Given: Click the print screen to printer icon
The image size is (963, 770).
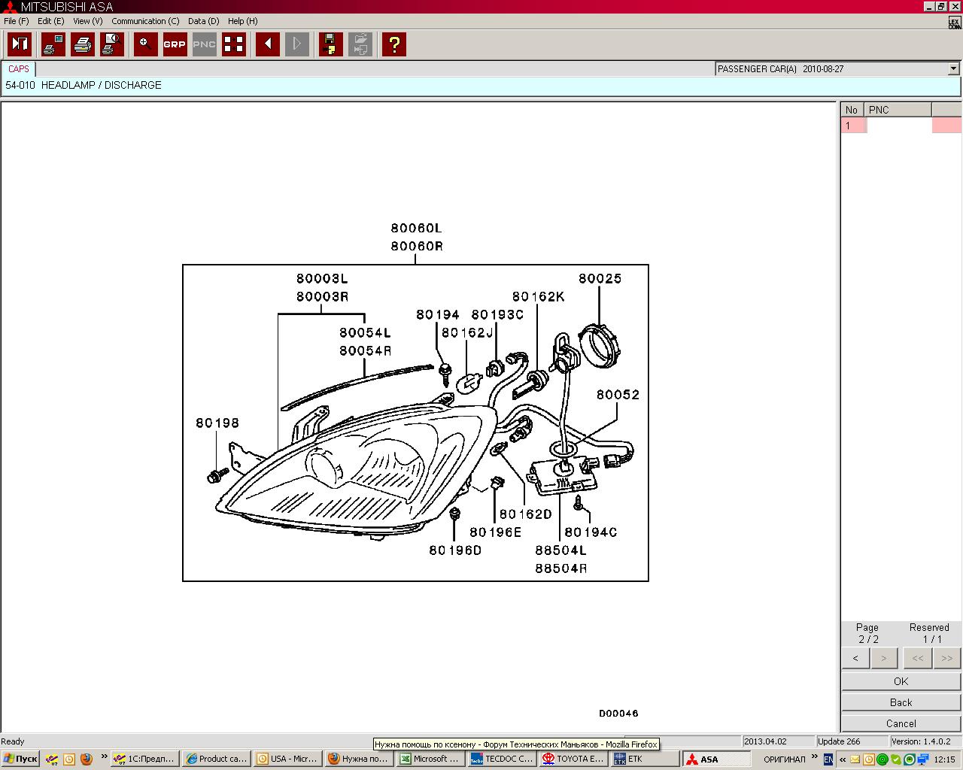Looking at the screenshot, I should (x=53, y=44).
